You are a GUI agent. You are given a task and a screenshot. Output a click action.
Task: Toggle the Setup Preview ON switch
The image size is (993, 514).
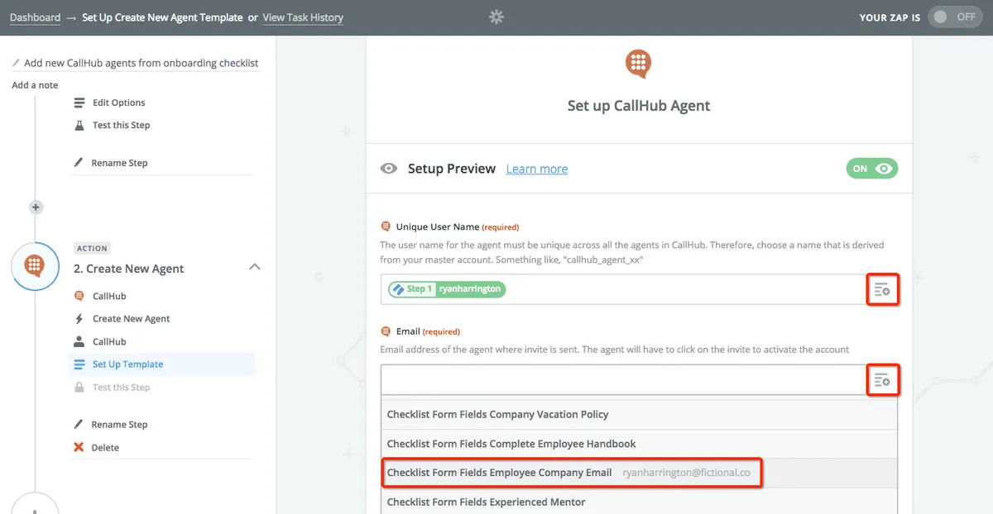pyautogui.click(x=872, y=169)
